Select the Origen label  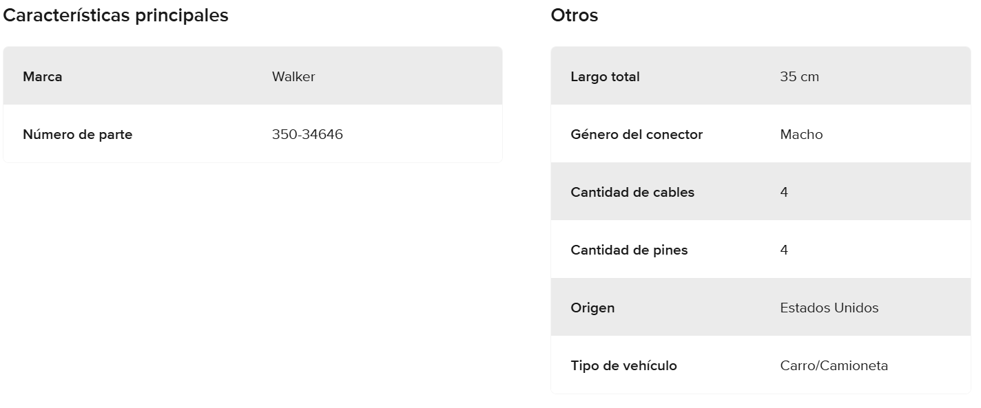click(592, 308)
